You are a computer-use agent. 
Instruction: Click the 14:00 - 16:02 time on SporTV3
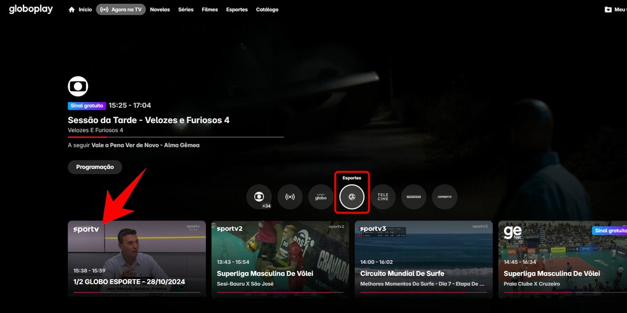tap(377, 262)
